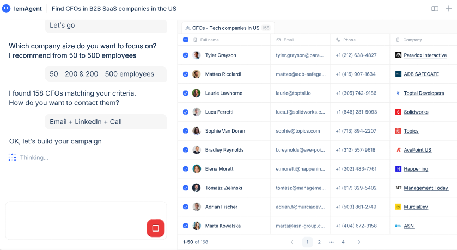457x250 pixels.
Task: Uncheck Matteo Ricciardi's row checkbox
Action: point(186,74)
